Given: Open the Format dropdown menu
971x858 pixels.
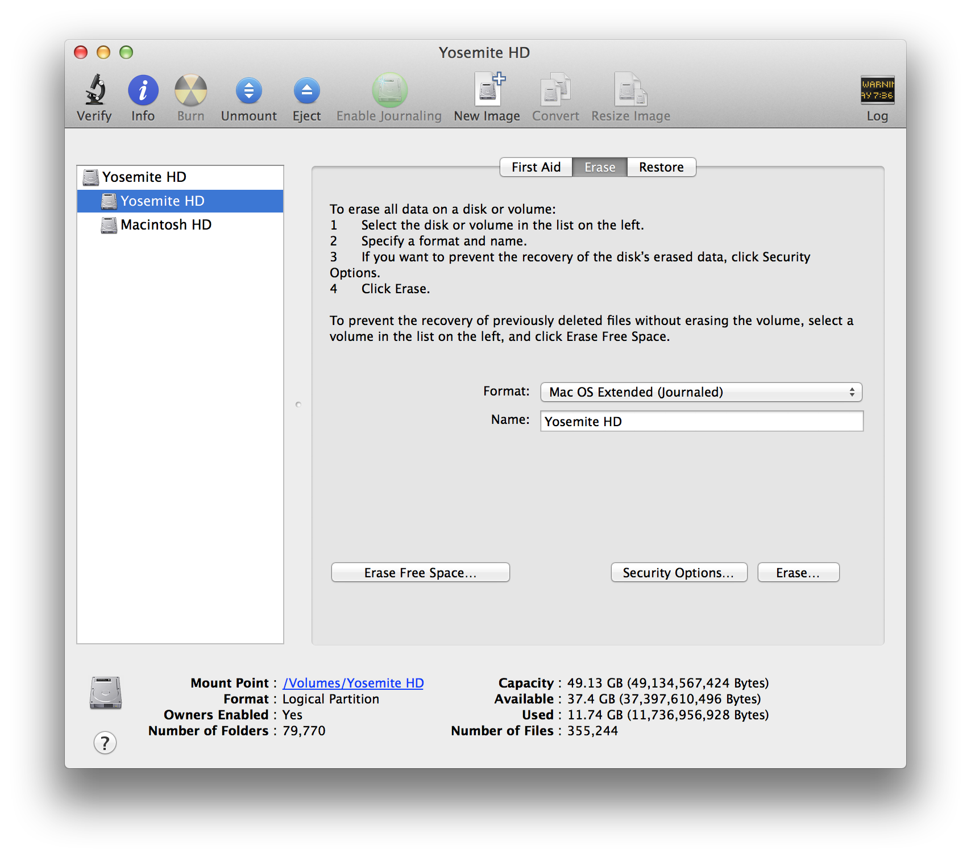Looking at the screenshot, I should click(701, 392).
